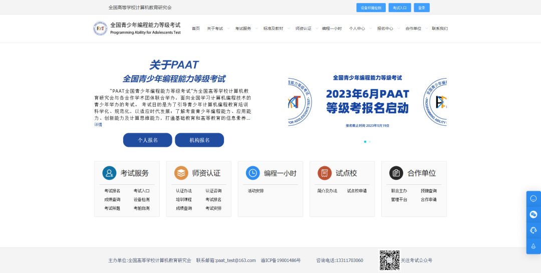Click the 考试服务 card heading
Viewport: 541px width, 273px height.
pyautogui.click(x=135, y=173)
